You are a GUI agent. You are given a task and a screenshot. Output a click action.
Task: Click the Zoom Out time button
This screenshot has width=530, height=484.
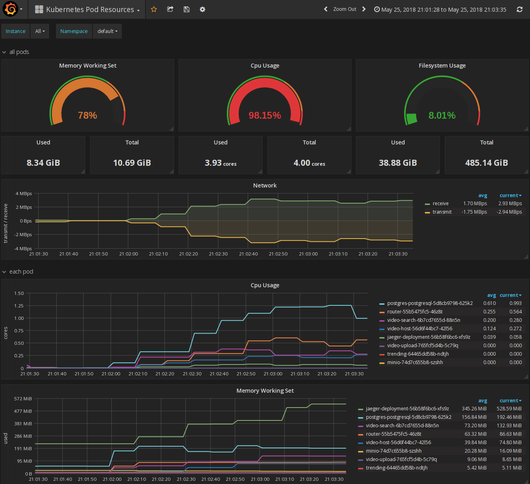[345, 9]
